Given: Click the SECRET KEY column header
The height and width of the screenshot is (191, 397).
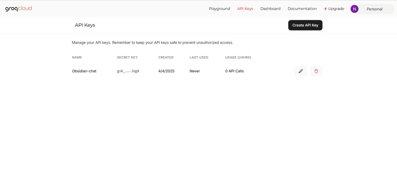Looking at the screenshot, I should coord(127,57).
